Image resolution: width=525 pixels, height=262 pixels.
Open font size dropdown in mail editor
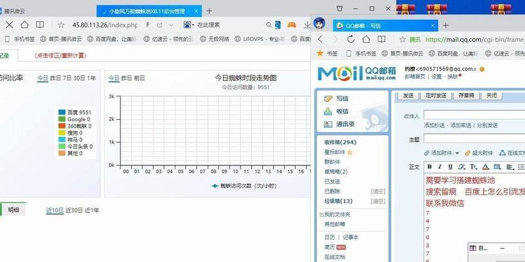(x=474, y=167)
